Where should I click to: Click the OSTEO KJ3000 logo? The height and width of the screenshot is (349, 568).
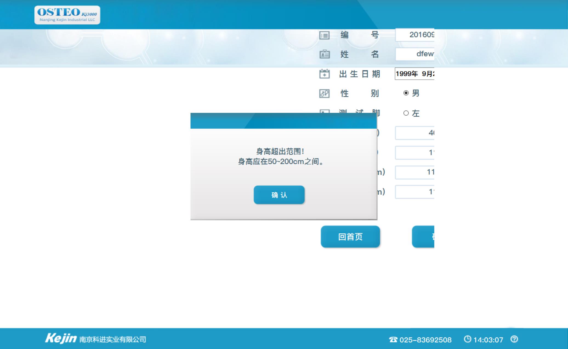click(67, 15)
